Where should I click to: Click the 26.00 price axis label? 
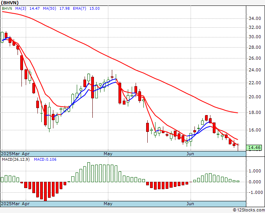coord(255,58)
